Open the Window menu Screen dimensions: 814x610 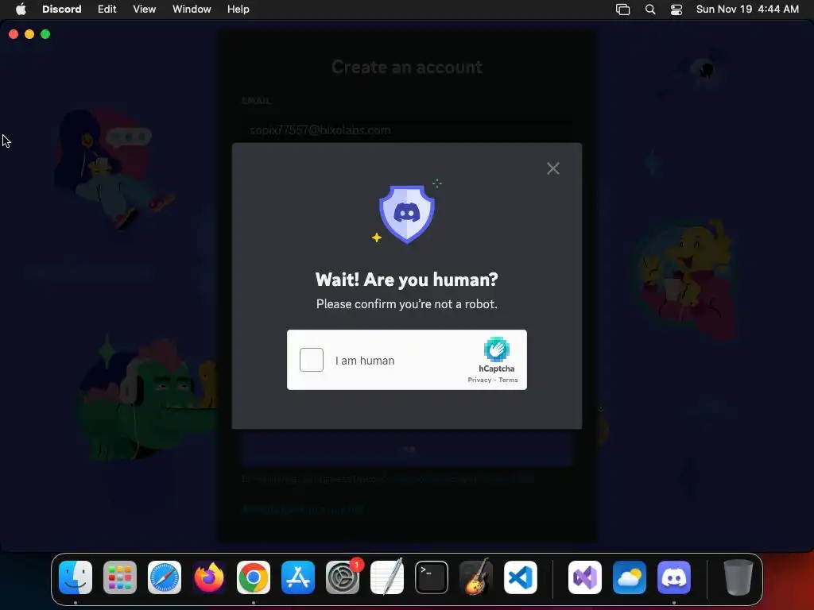(192, 10)
